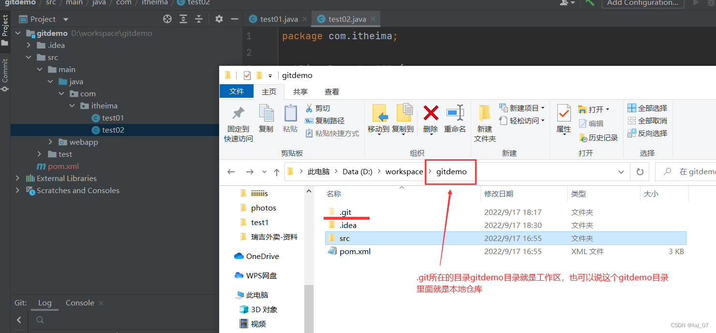
Task: Open 轻松访问 dropdown
Action: pyautogui.click(x=522, y=121)
